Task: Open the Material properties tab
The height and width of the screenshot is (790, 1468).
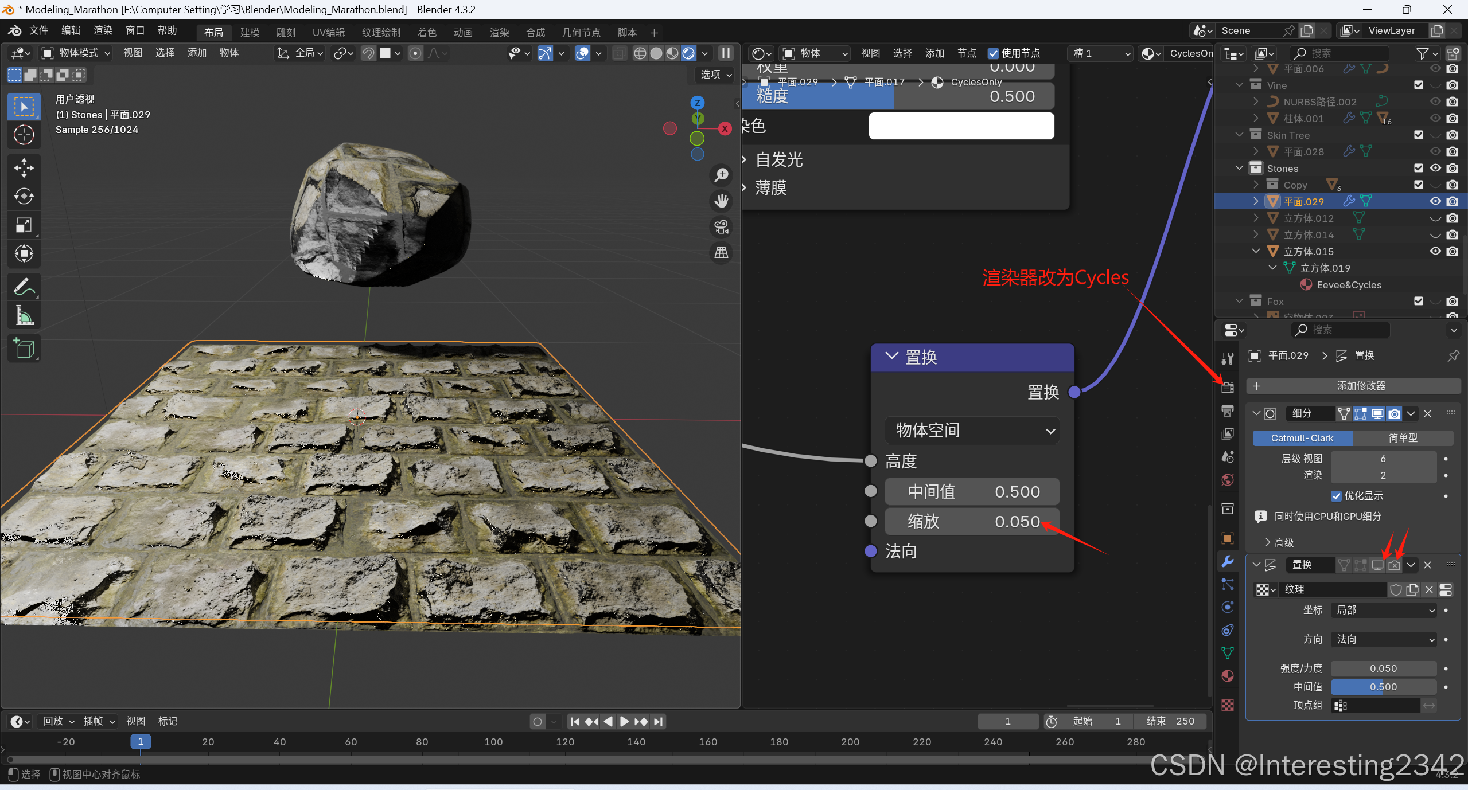Action: point(1228,676)
